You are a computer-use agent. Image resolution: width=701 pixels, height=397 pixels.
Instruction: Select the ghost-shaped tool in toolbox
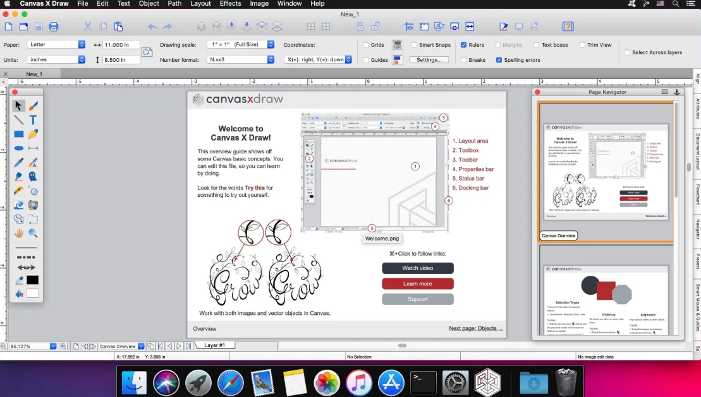(x=33, y=176)
